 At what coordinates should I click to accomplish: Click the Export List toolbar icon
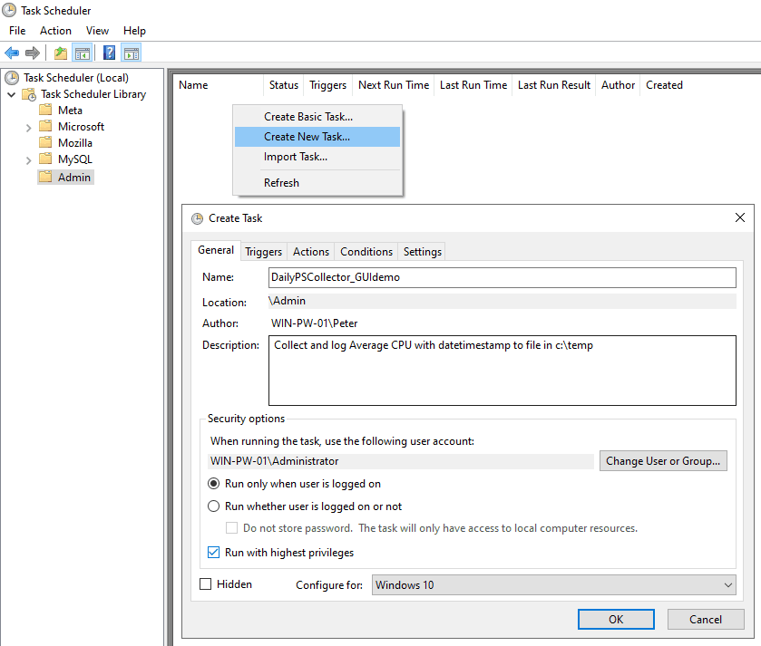[x=59, y=53]
